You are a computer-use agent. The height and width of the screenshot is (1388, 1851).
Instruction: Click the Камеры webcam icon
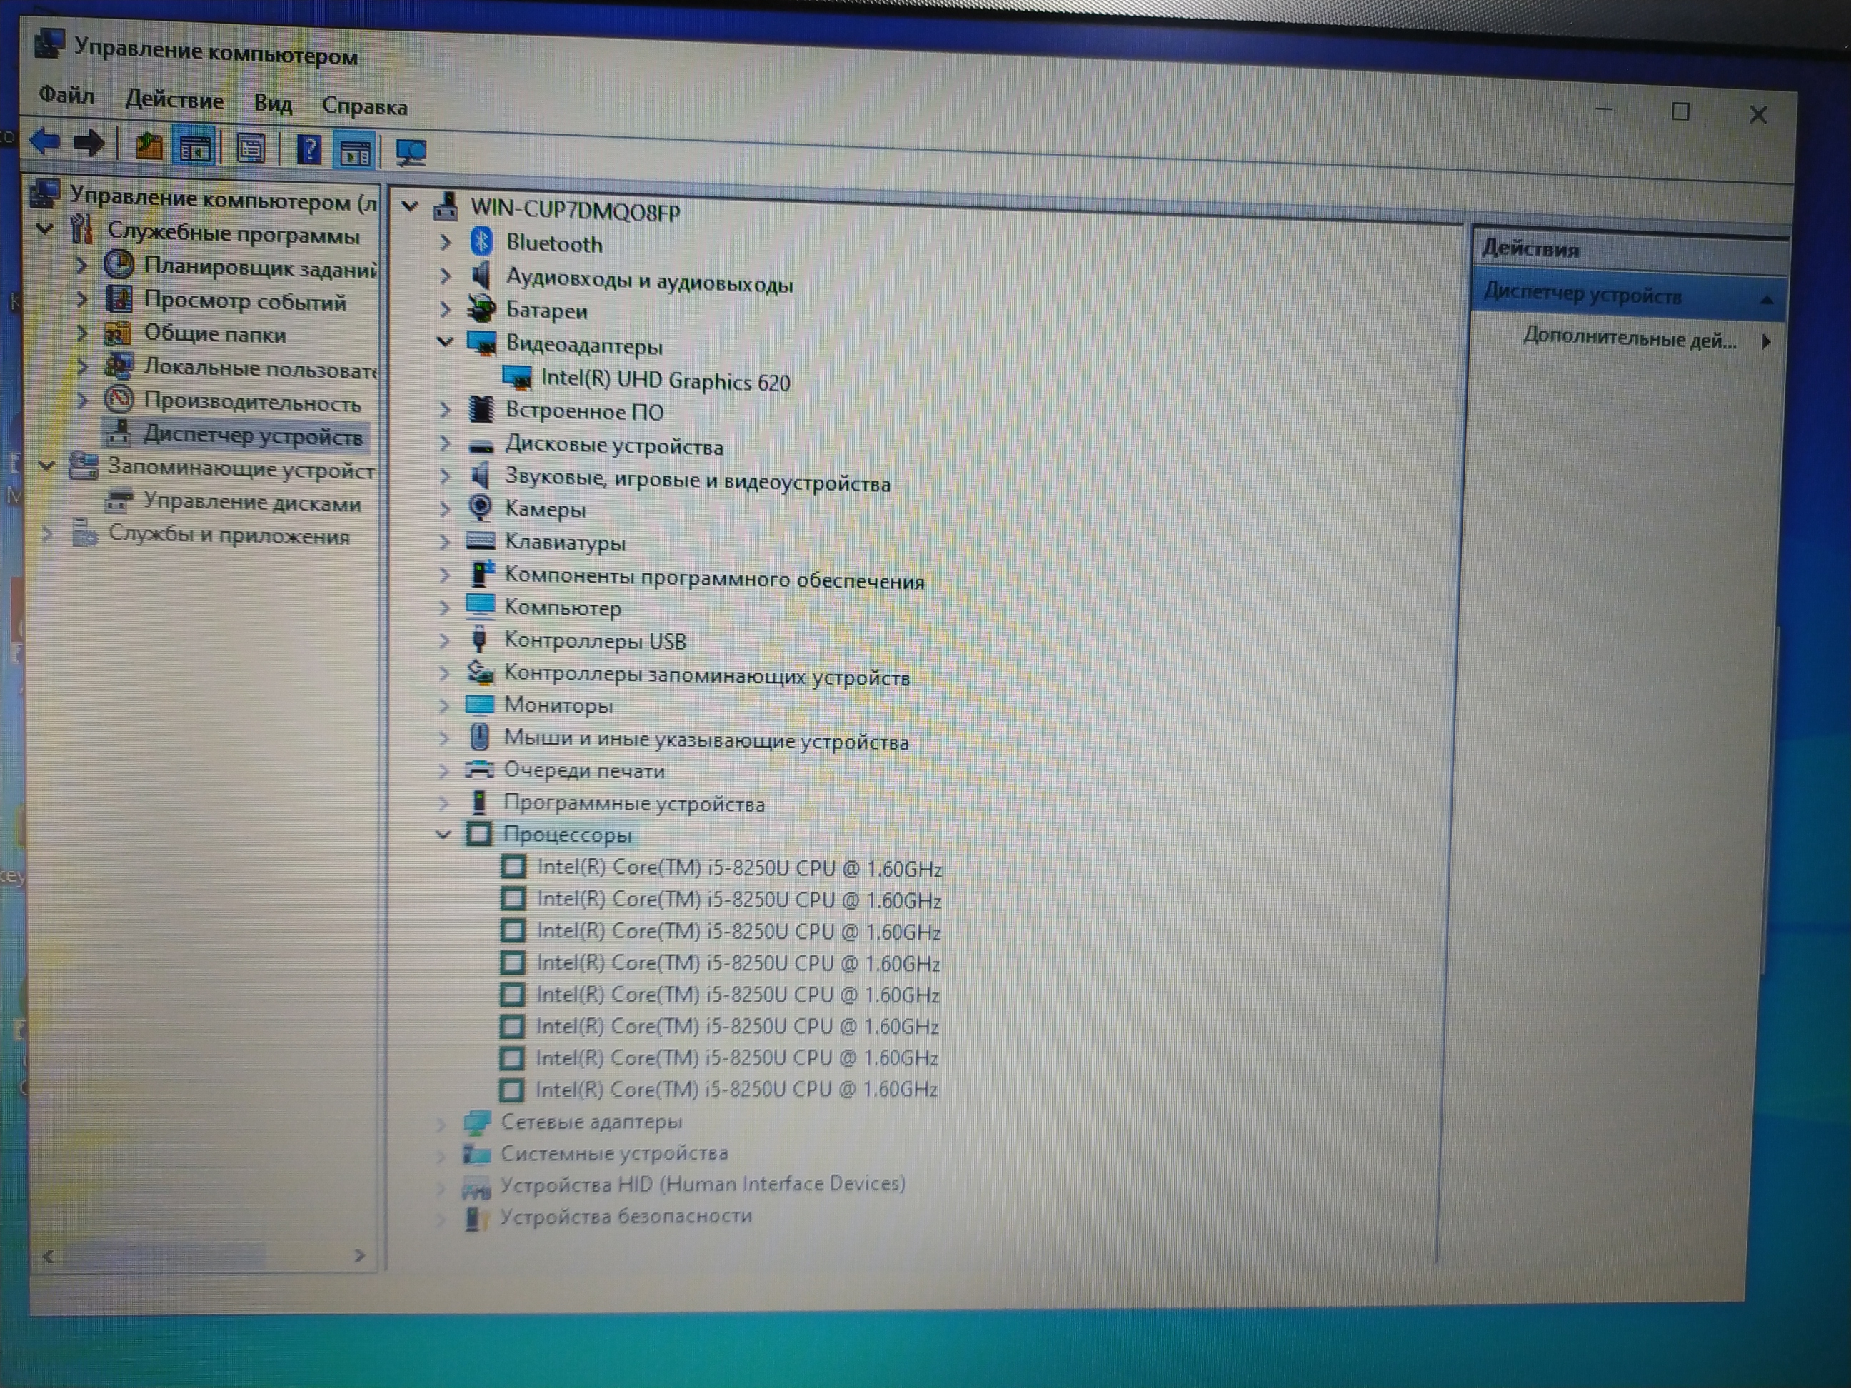(x=479, y=507)
